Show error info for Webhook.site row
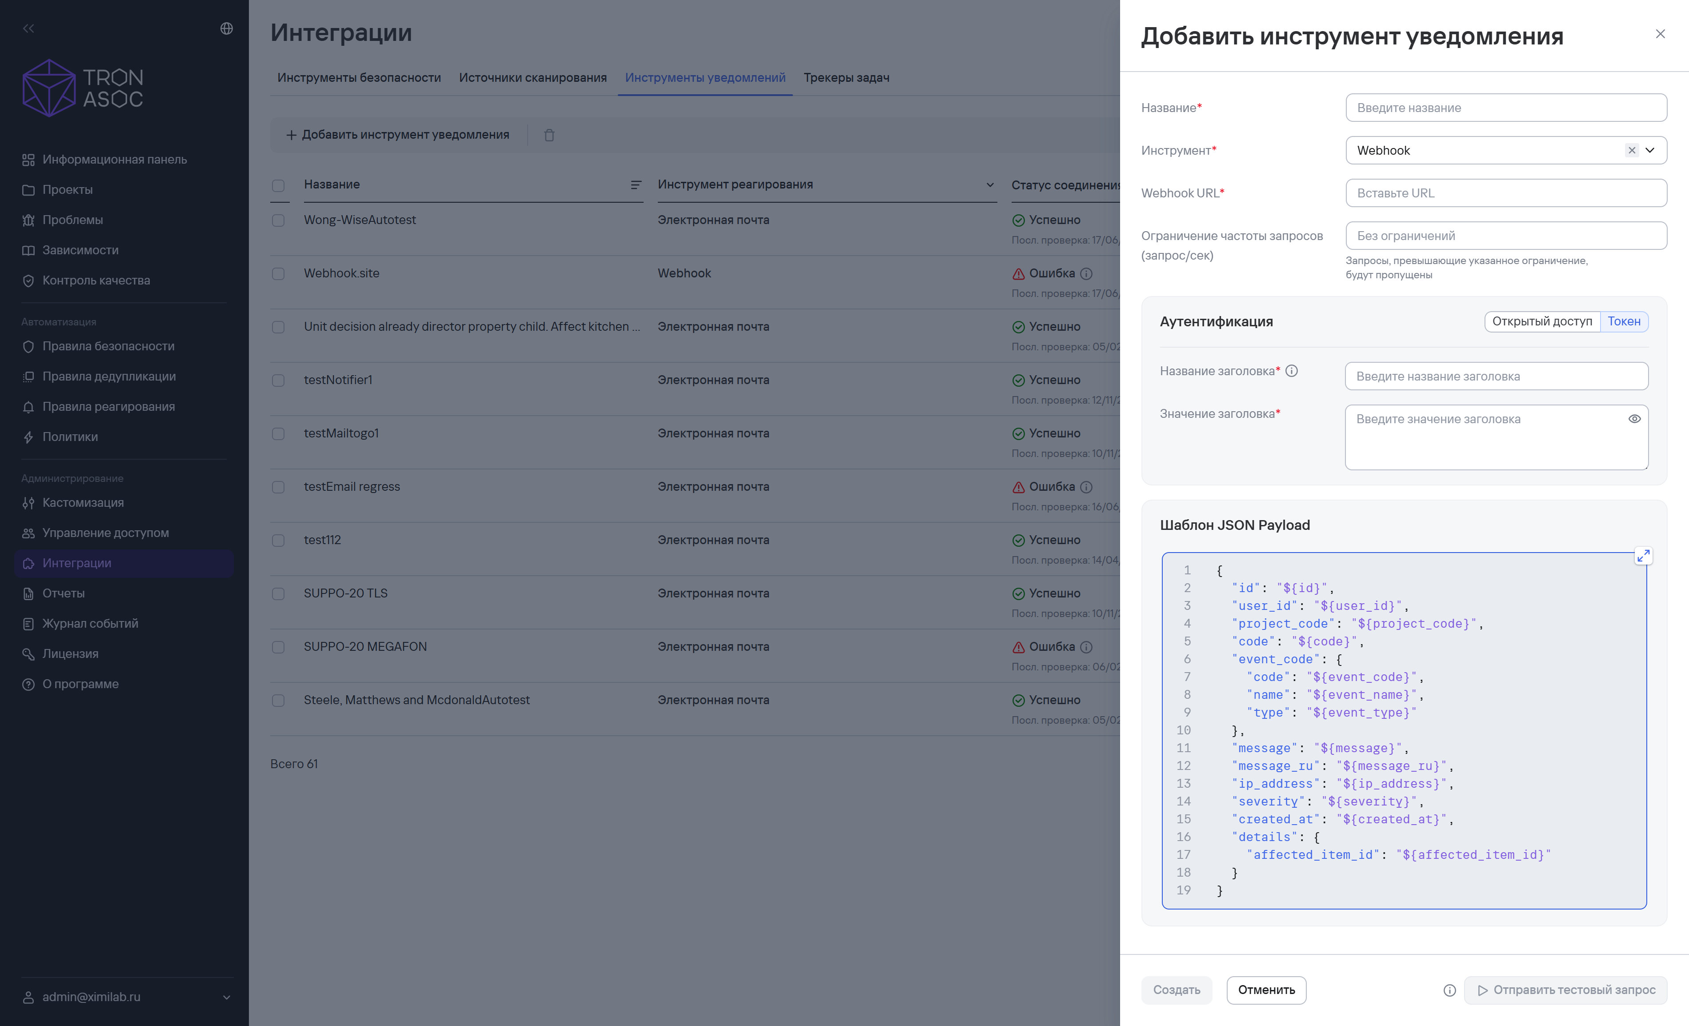The image size is (1689, 1026). point(1086,273)
